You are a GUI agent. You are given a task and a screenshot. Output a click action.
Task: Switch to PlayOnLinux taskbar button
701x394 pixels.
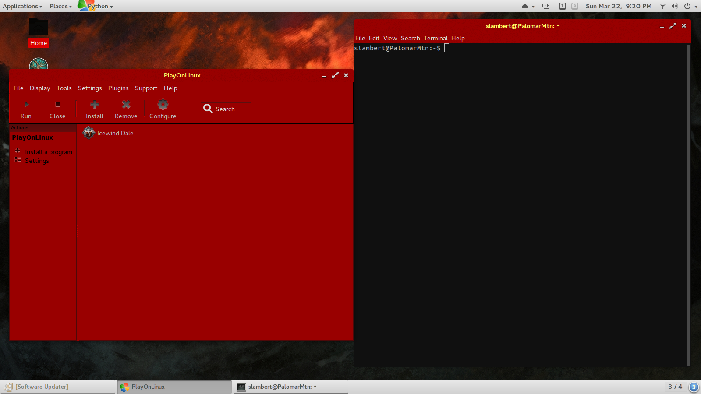[x=174, y=387]
